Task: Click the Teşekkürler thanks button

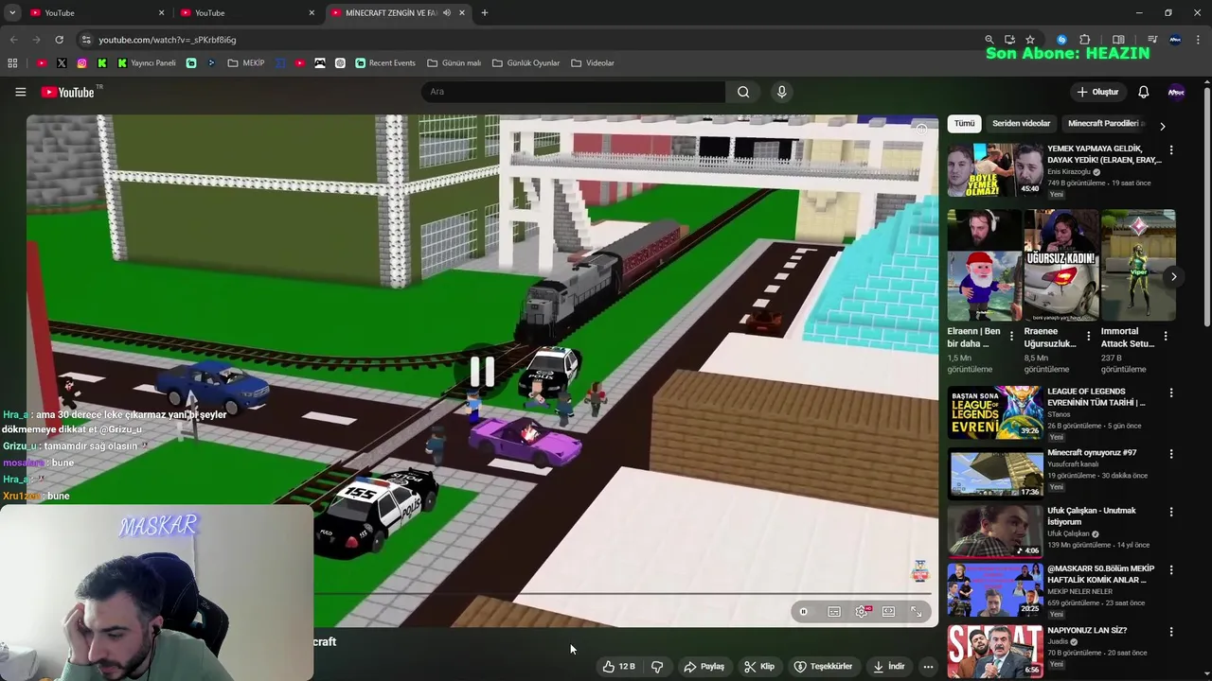Action: pos(824,667)
